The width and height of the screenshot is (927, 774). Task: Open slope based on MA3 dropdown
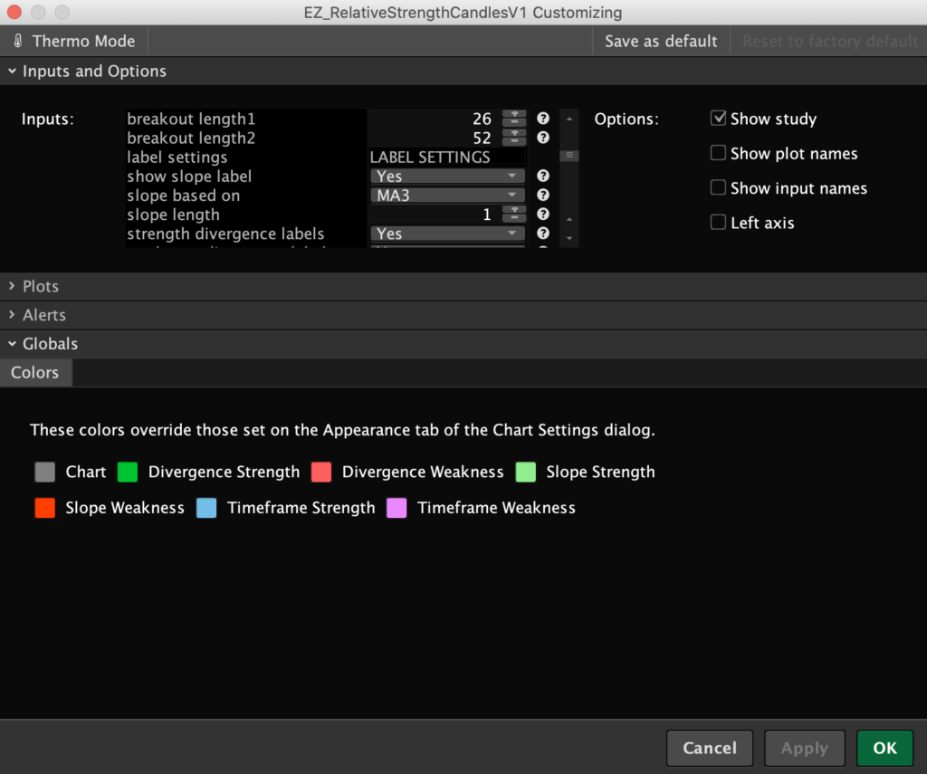pyautogui.click(x=447, y=195)
